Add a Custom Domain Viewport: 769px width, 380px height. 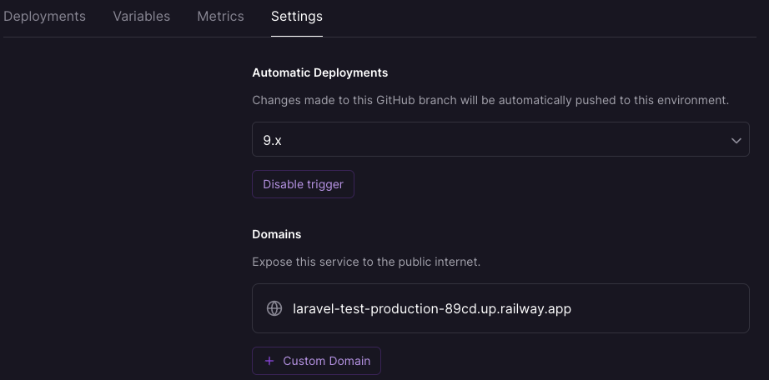tap(316, 361)
